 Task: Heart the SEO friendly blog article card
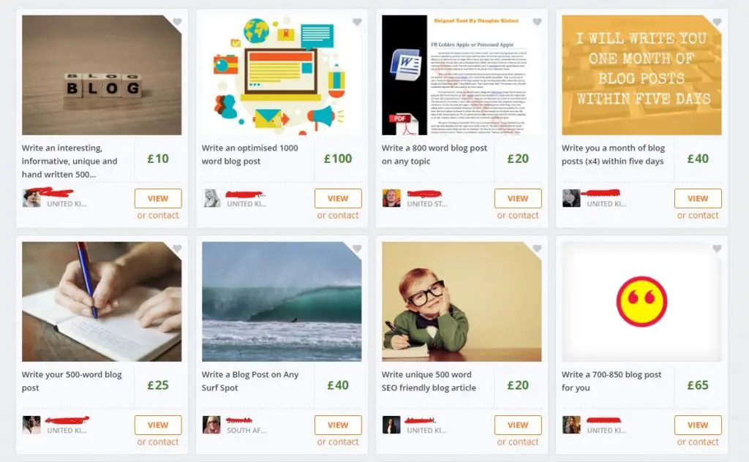537,249
